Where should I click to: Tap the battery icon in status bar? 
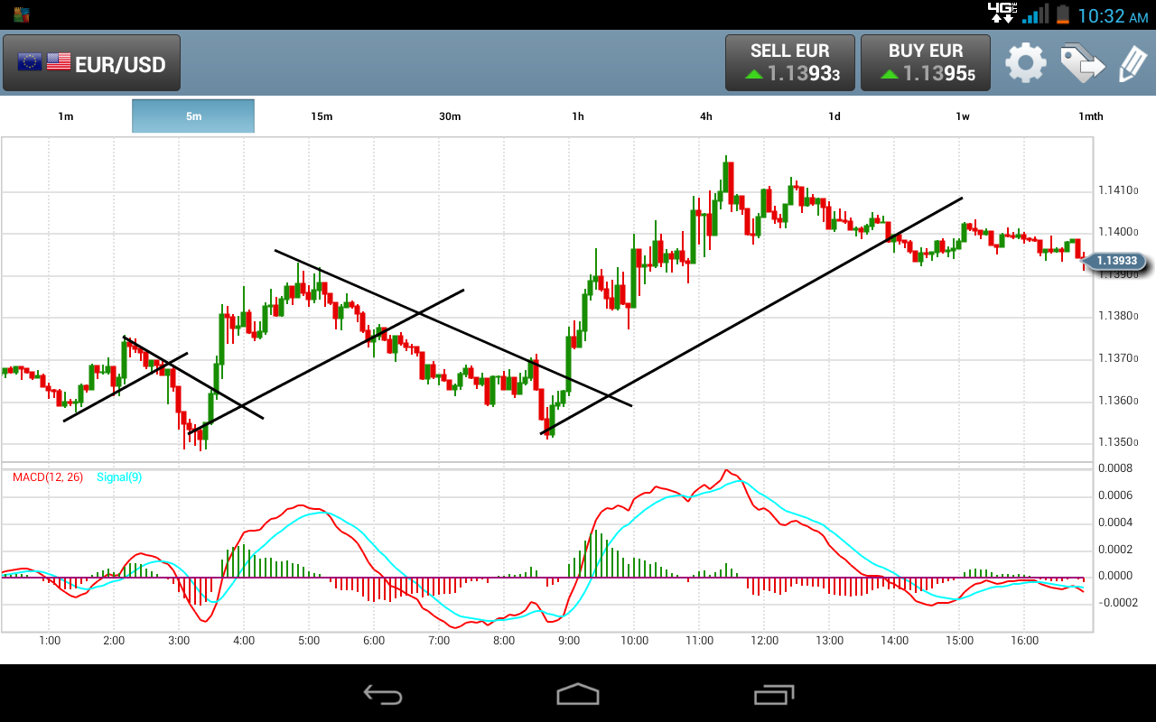pos(1062,14)
